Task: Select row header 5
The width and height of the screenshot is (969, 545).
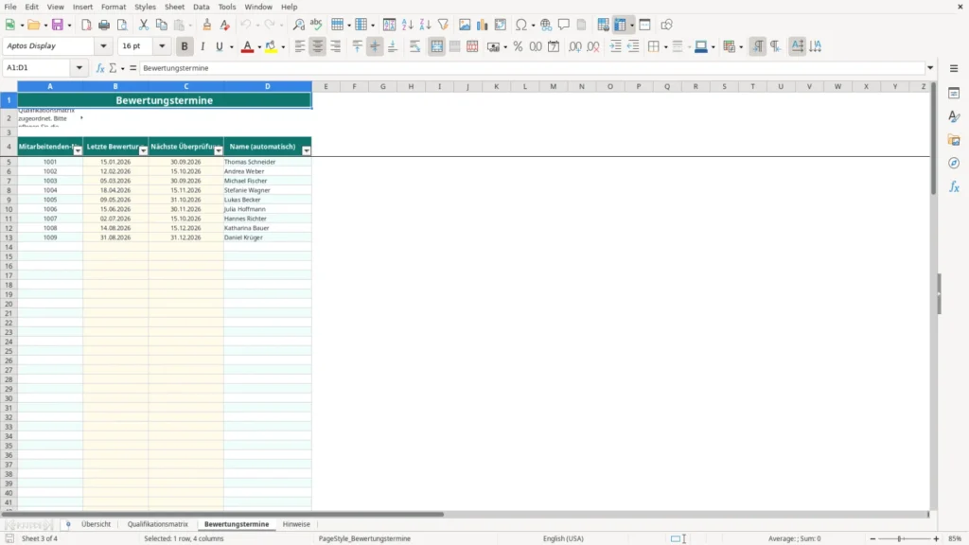Action: pos(9,162)
